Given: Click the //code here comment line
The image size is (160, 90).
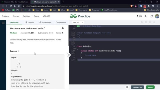Looking at the screenshot, I should point(90,55).
